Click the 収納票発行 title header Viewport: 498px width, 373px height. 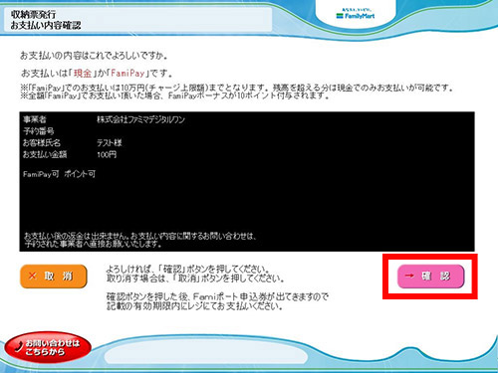pos(33,14)
